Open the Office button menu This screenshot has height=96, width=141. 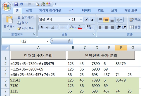pyautogui.click(x=6, y=6)
